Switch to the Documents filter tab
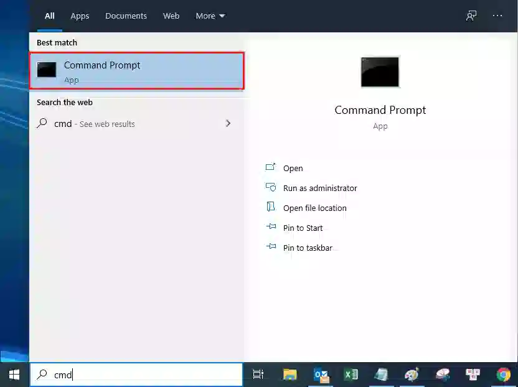The image size is (518, 387). [x=126, y=16]
